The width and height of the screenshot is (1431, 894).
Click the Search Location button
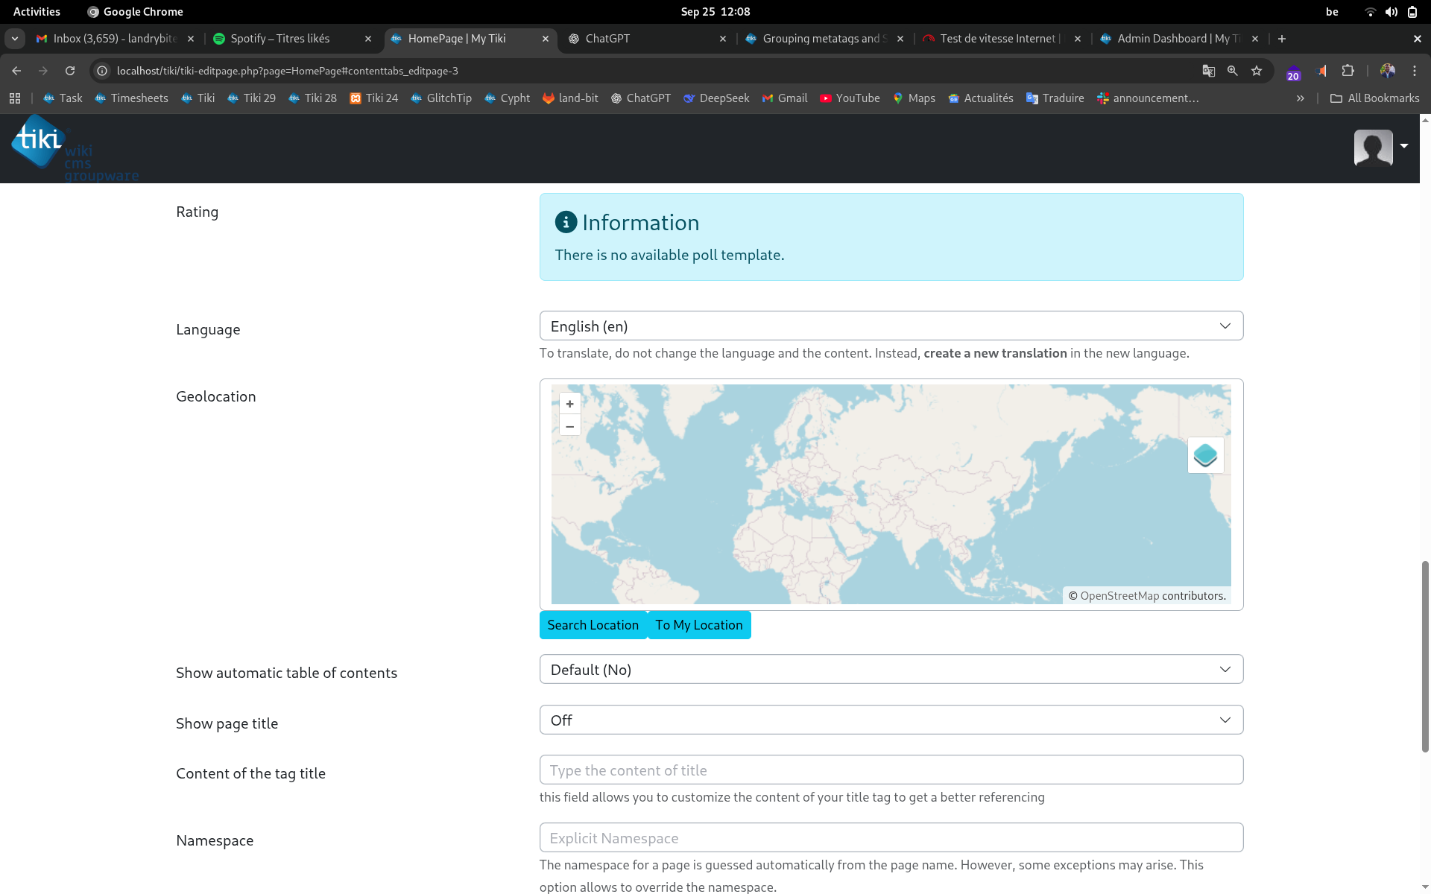pyautogui.click(x=593, y=625)
